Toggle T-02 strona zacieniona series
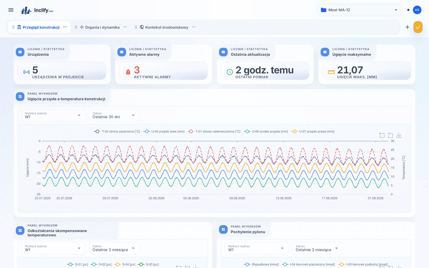Viewport: 429px width, 268px height. click(x=117, y=132)
